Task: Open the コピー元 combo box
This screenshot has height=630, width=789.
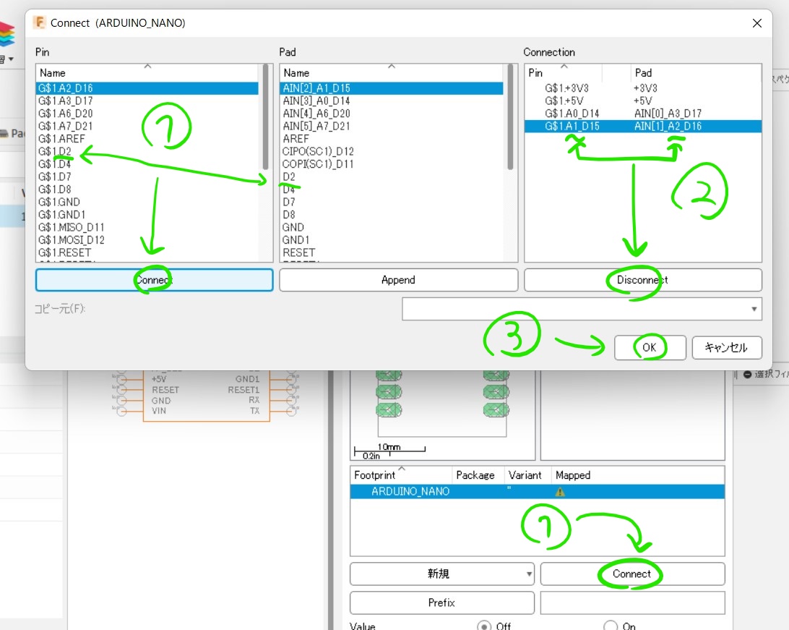Action: (582, 309)
